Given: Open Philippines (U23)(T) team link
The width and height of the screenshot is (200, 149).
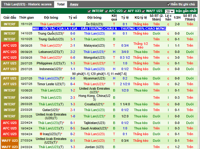Looking at the screenshot, I should pyautogui.click(x=51, y=63).
